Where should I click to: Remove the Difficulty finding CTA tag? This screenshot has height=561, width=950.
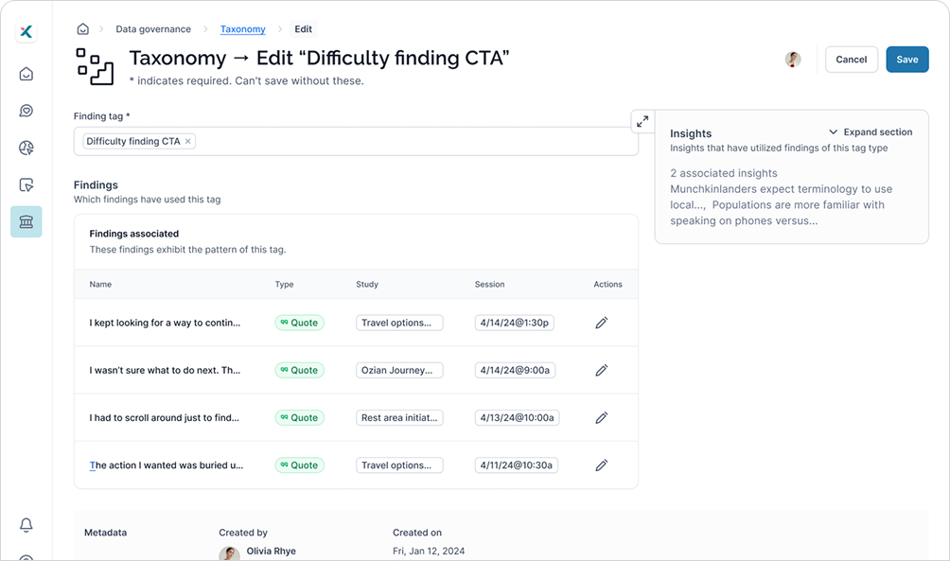(187, 141)
